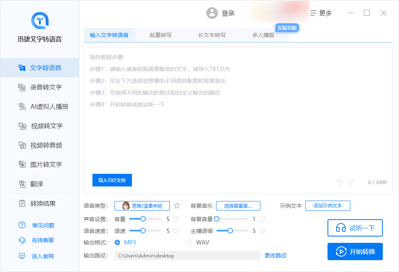399x272 pixels.
Task: Open AI虚拟人播报 in the sidebar
Action: (40, 107)
